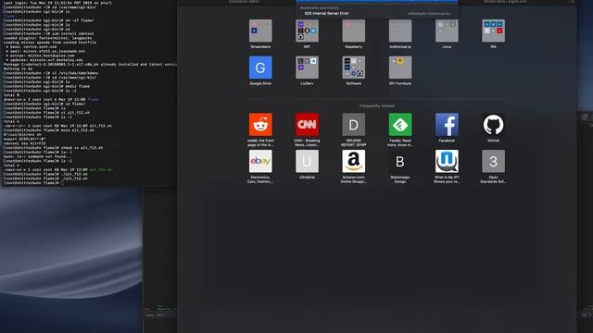This screenshot has width=593, height=333.
Task: Open the Google Drive favorite
Action: [260, 68]
